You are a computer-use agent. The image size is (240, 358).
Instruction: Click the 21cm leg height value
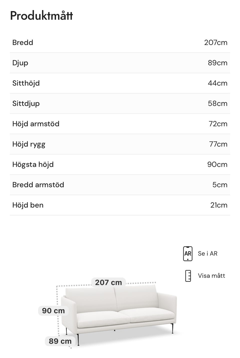coord(219,205)
